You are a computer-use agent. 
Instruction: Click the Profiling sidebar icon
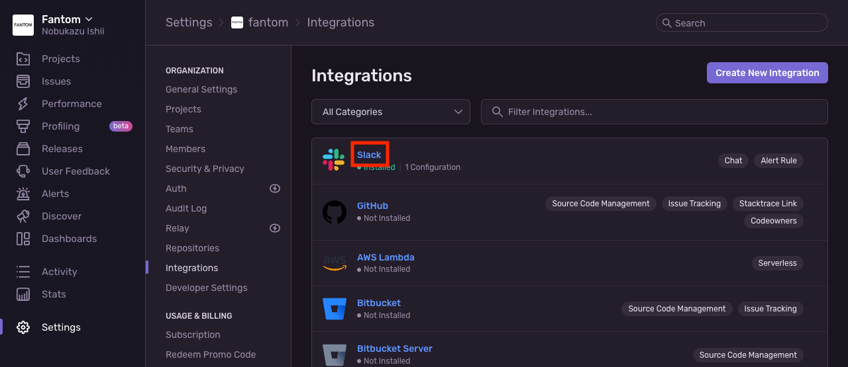[23, 126]
